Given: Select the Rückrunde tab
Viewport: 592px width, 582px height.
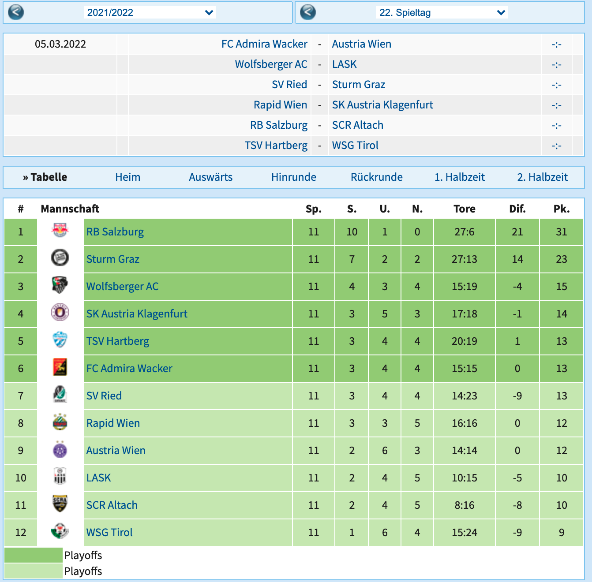Looking at the screenshot, I should [x=376, y=177].
